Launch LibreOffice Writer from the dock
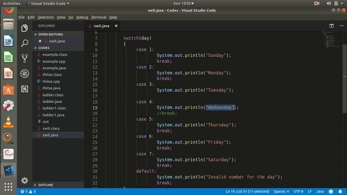 click(x=9, y=41)
